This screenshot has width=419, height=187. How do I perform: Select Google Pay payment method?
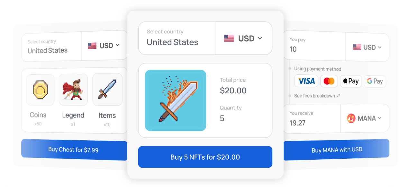coord(375,81)
